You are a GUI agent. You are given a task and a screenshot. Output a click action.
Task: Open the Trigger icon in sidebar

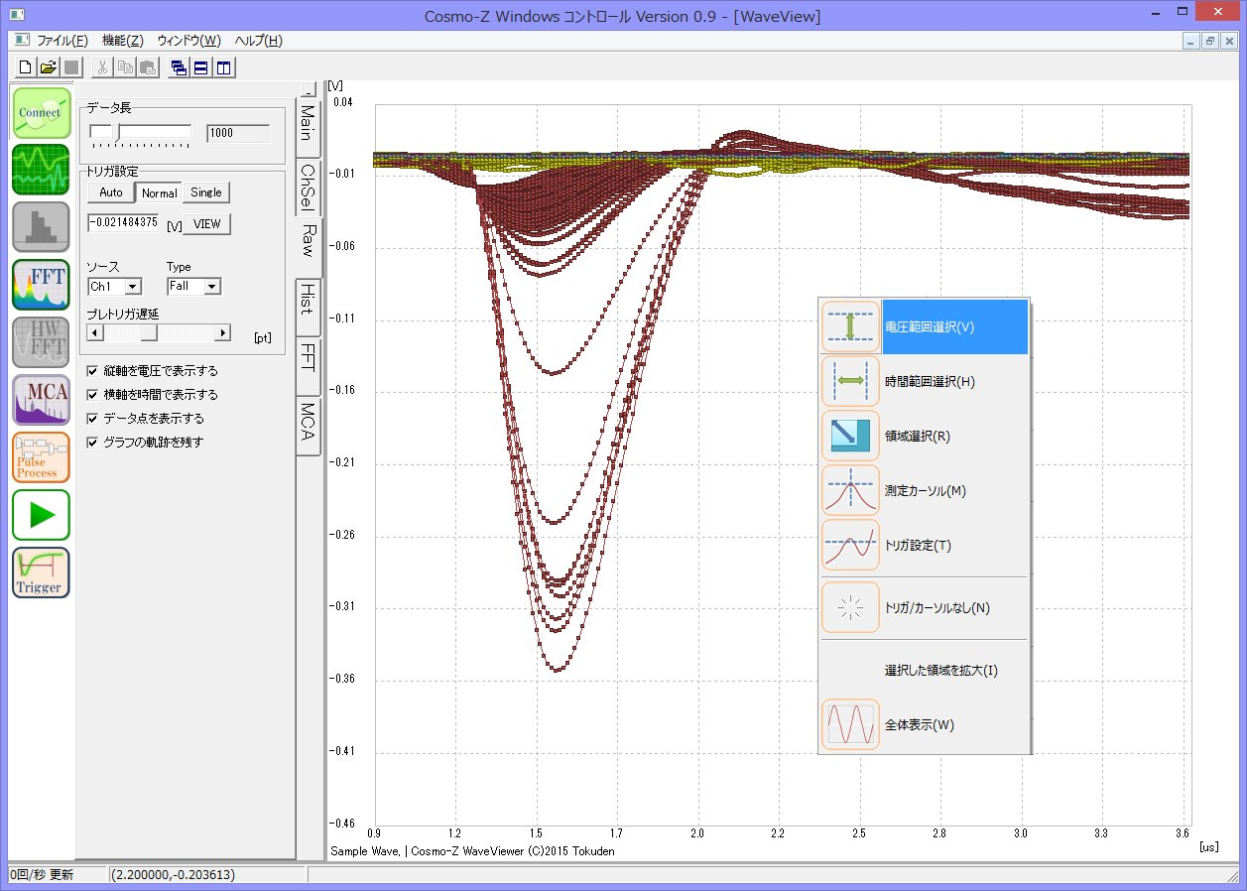(x=41, y=573)
